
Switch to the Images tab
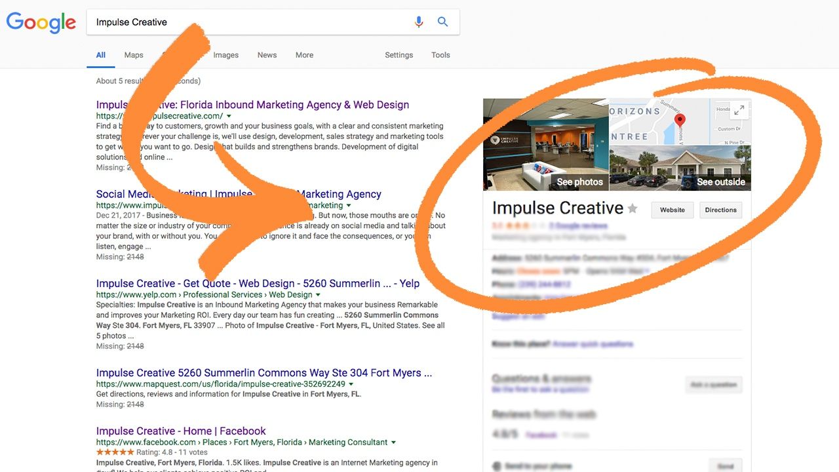pyautogui.click(x=225, y=55)
